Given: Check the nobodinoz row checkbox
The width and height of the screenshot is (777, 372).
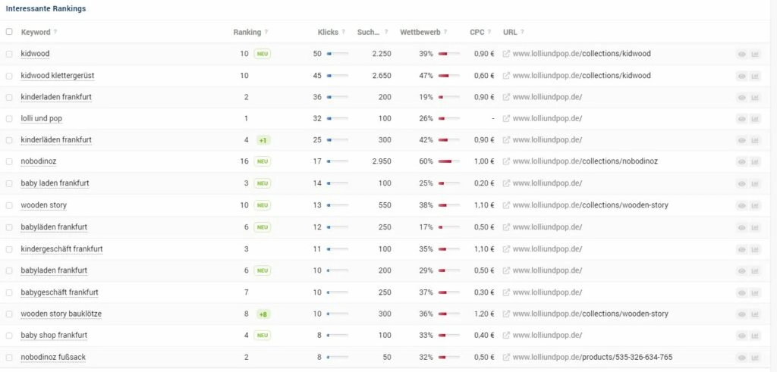Looking at the screenshot, I should tap(9, 161).
